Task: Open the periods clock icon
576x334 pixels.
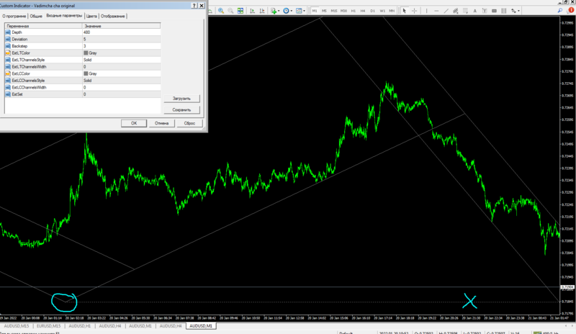Action: pyautogui.click(x=287, y=11)
